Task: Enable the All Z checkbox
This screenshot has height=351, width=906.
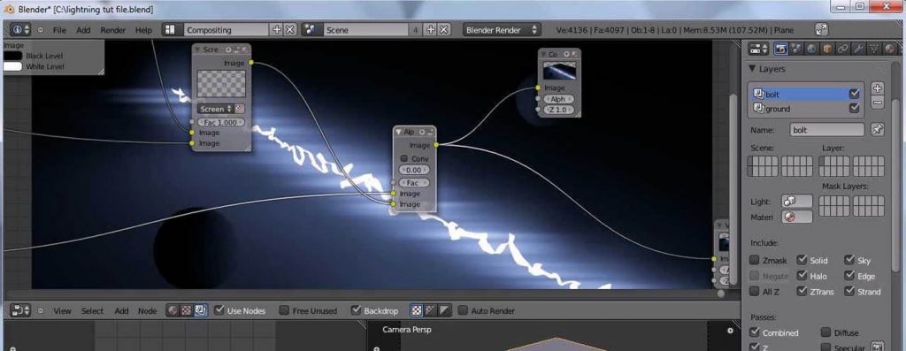Action: (755, 292)
